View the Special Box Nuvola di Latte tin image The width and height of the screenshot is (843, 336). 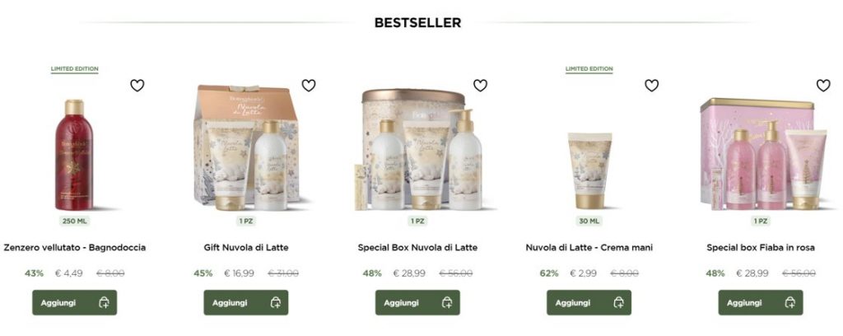(x=417, y=149)
